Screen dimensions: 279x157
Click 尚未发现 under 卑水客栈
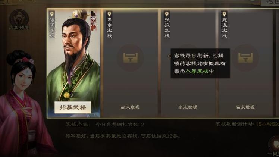click(x=130, y=107)
